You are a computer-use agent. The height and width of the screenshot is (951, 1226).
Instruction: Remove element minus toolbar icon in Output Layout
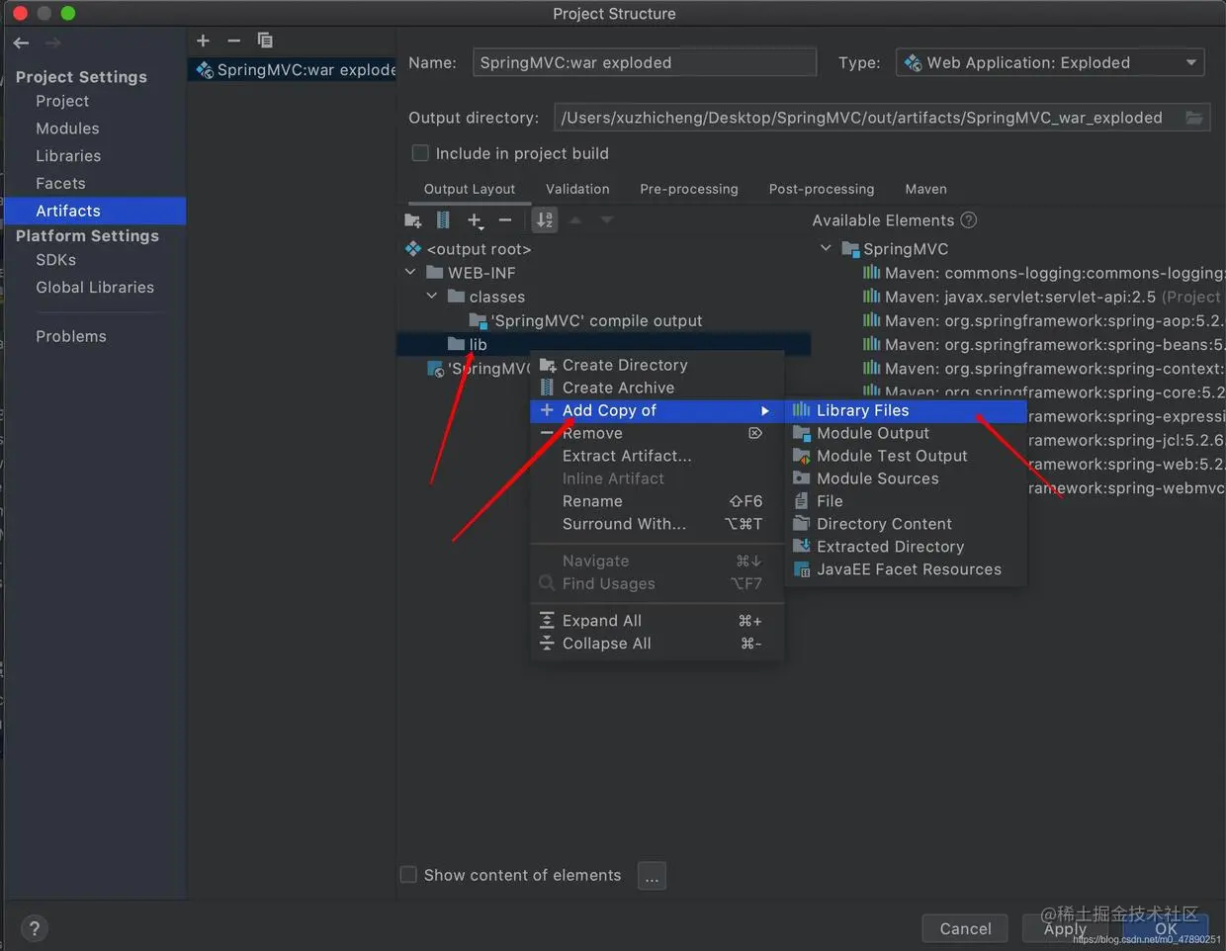tap(505, 220)
